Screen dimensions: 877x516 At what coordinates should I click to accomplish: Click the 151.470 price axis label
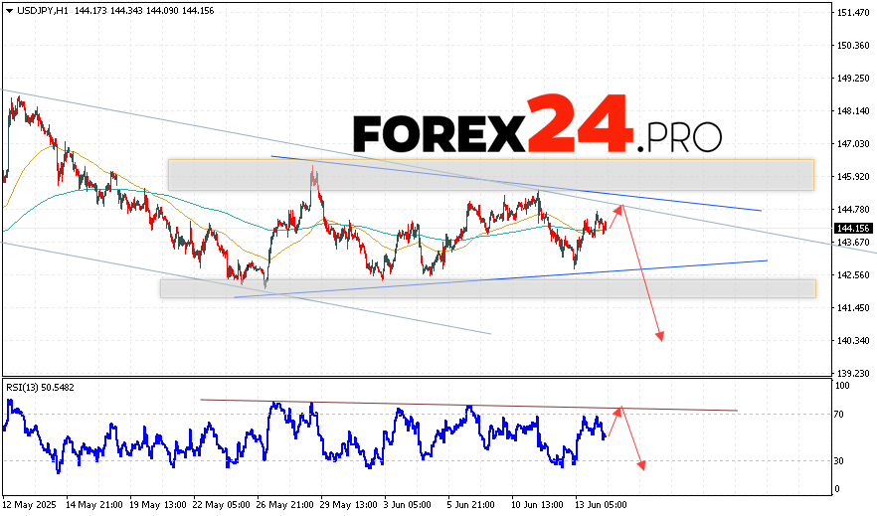853,13
